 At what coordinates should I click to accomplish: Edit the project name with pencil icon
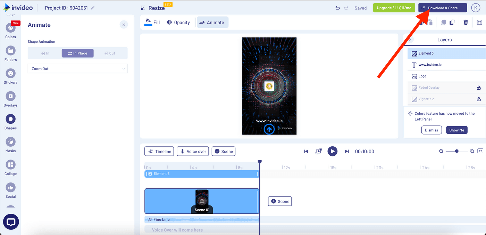tap(92, 8)
